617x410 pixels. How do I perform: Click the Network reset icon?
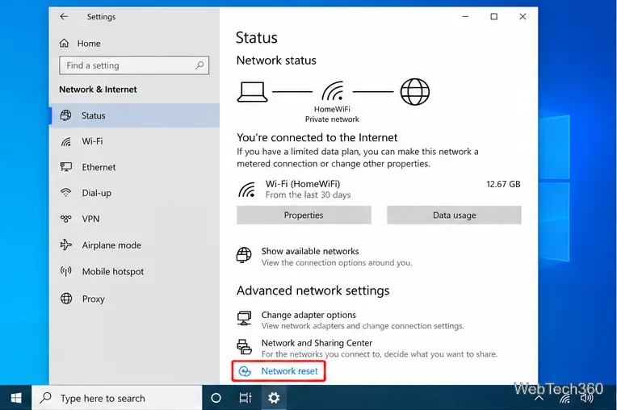click(245, 371)
